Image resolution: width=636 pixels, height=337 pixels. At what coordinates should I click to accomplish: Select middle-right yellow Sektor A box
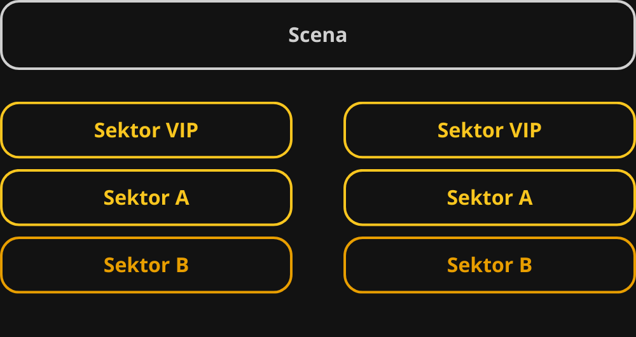pos(490,198)
